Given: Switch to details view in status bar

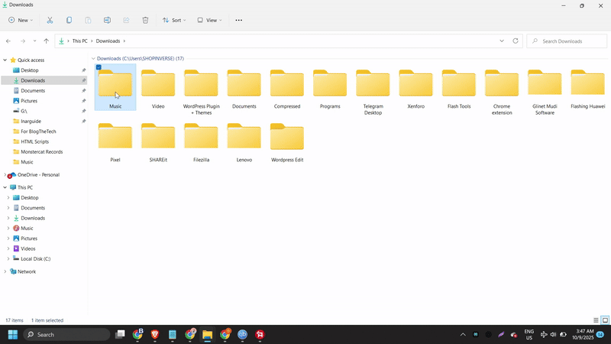Looking at the screenshot, I should pyautogui.click(x=596, y=320).
